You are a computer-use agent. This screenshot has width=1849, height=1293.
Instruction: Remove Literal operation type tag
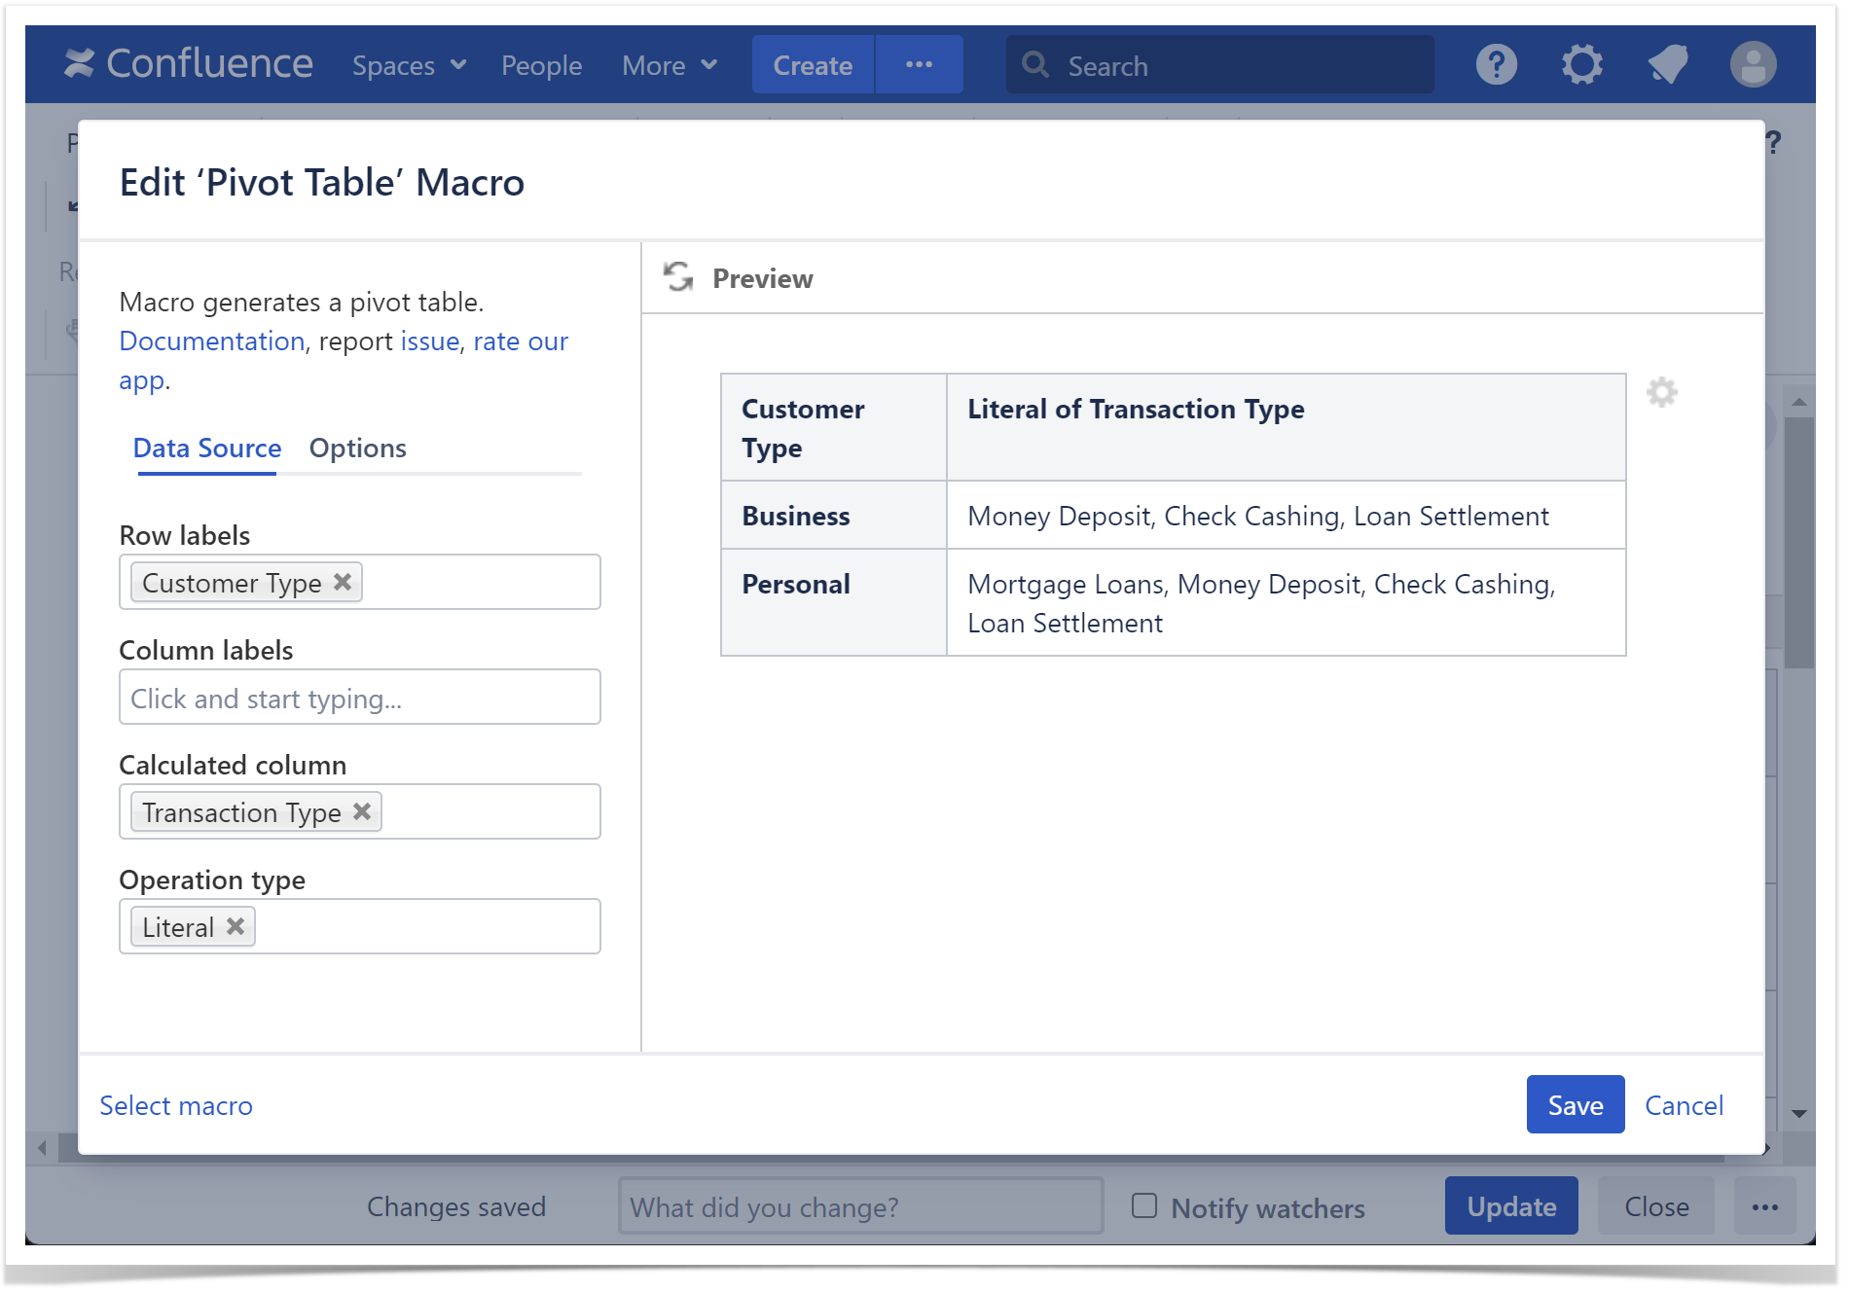point(236,926)
